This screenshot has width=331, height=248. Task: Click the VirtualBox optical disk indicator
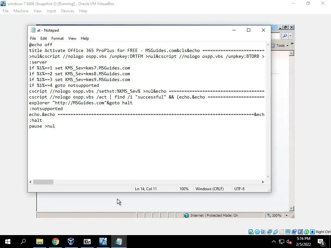click(257, 232)
